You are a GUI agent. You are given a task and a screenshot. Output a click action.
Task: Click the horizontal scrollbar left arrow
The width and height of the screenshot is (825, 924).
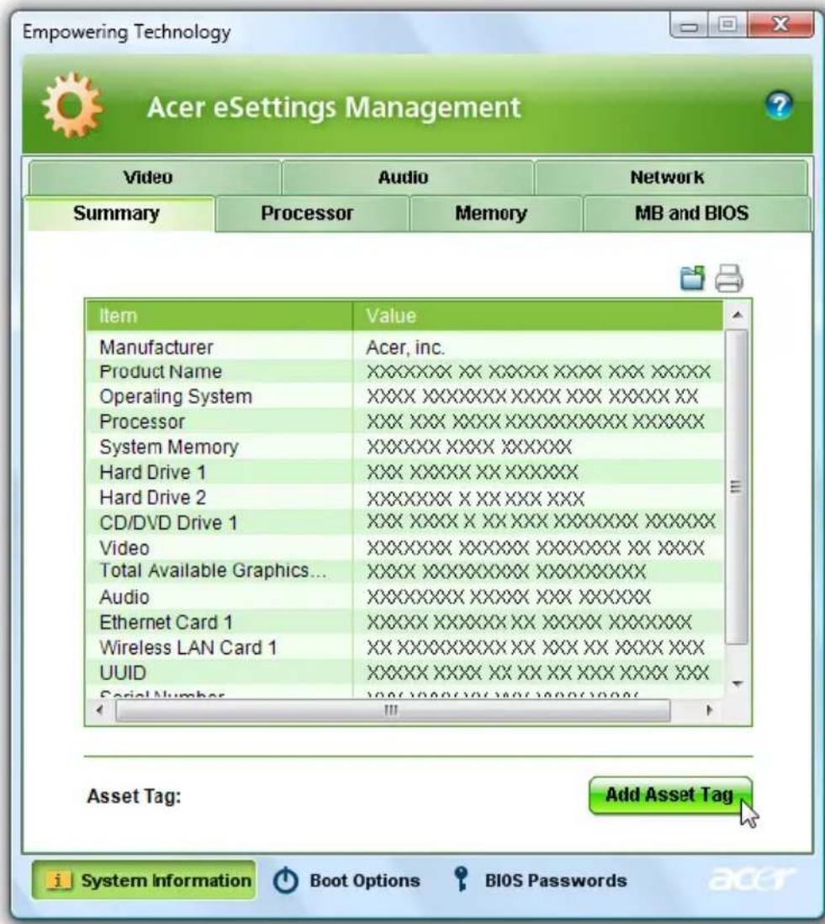click(100, 710)
